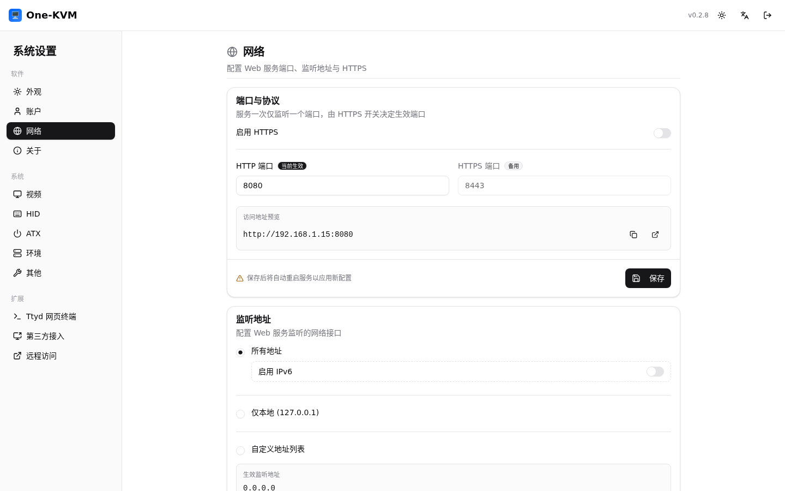
Task: Toggle the 启用 IPv6 switch
Action: coord(655,372)
